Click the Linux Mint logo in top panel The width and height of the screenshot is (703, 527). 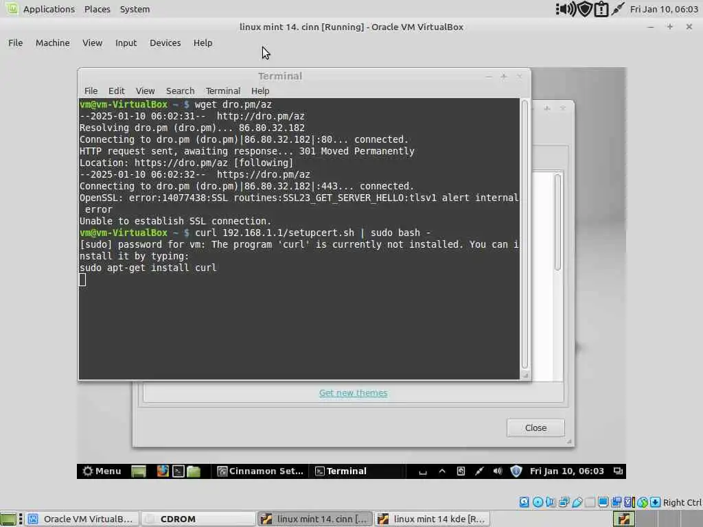click(x=12, y=8)
